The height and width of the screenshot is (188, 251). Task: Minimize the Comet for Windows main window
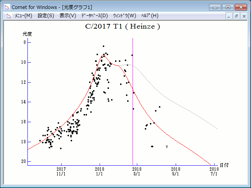tap(215, 7)
